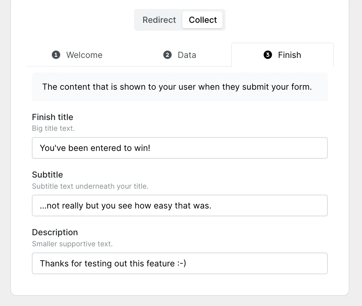Image resolution: width=362 pixels, height=306 pixels.
Task: Click the 'Smaller supportive text.' hint
Action: (72, 244)
